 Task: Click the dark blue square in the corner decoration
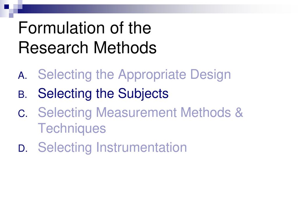[7, 7]
